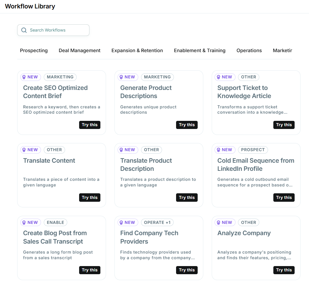The image size is (309, 282).
Task: Click lightbulb icon on Find Company Tech Providers card
Action: click(x=121, y=222)
